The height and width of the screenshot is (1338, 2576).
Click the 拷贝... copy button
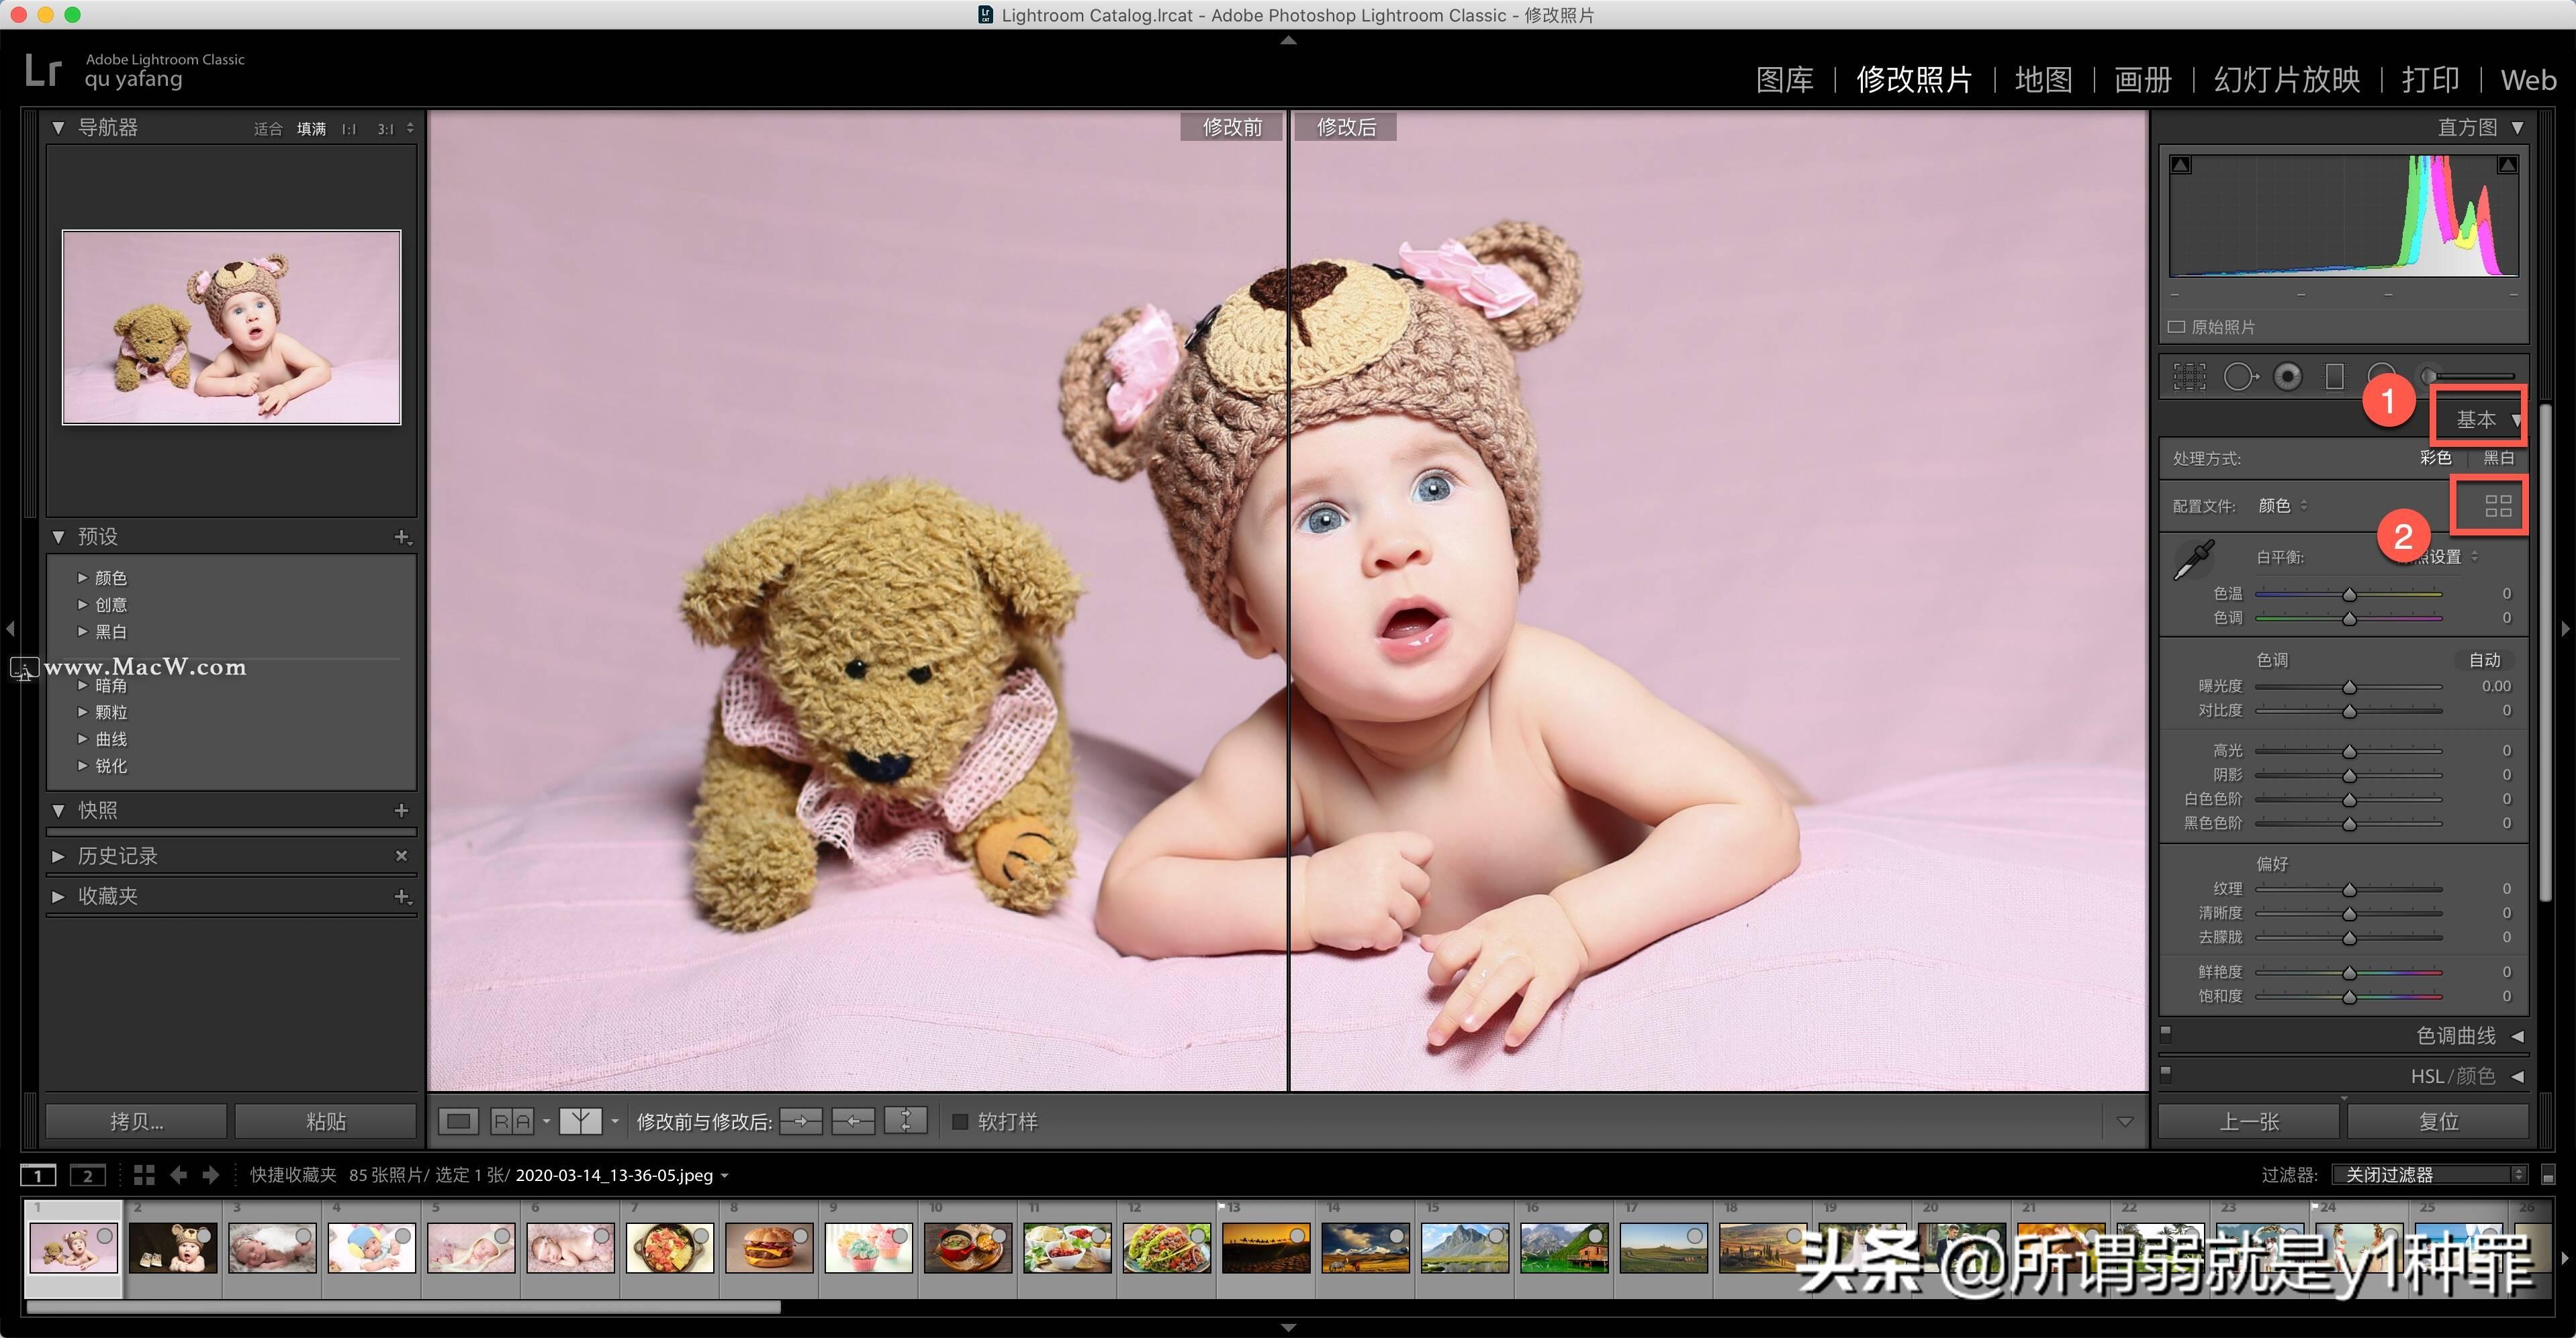click(x=136, y=1121)
